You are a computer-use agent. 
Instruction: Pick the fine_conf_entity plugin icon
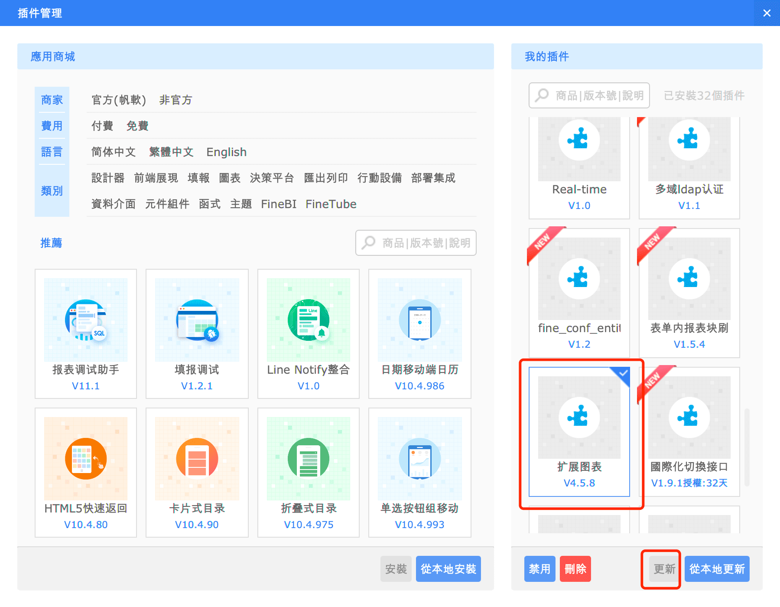pos(579,279)
